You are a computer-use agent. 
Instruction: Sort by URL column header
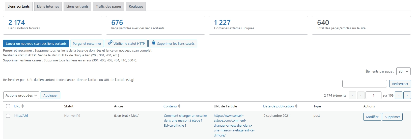pyautogui.click(x=17, y=106)
